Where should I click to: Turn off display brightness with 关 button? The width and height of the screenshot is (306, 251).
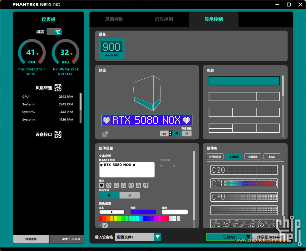187,133
